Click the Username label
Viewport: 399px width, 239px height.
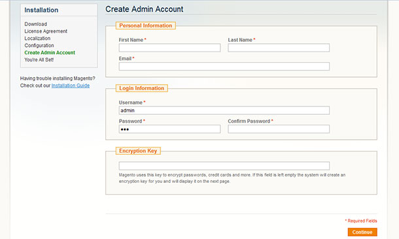point(132,103)
